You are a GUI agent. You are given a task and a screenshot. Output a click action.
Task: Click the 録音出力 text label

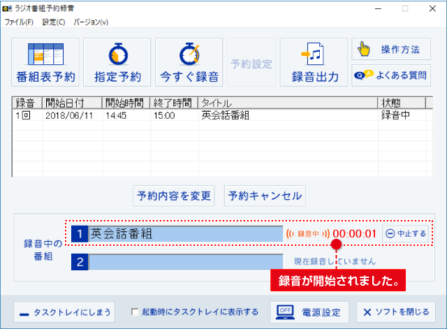point(315,77)
